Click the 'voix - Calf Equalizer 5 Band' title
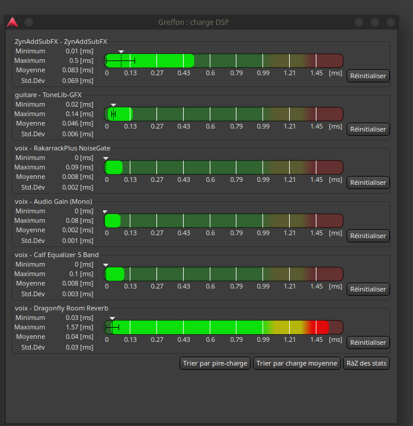The height and width of the screenshot is (426, 413). click(x=56, y=255)
